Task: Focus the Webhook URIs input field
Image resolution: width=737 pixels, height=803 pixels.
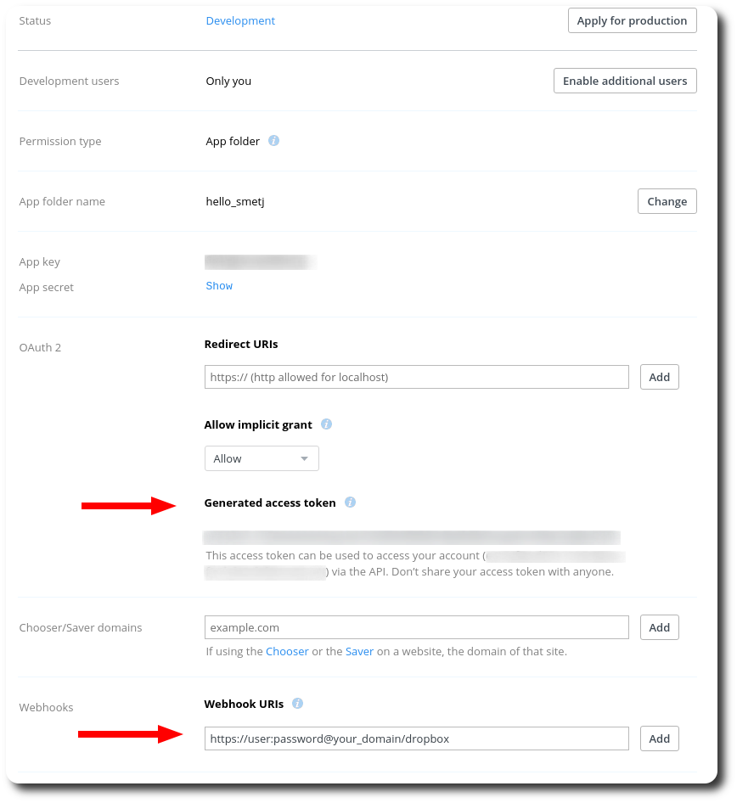Action: click(416, 738)
